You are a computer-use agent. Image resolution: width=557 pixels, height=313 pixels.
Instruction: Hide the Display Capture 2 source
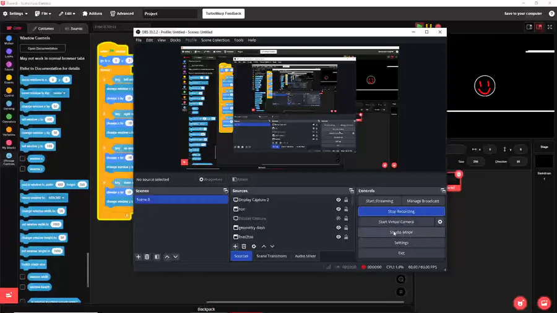(x=338, y=200)
